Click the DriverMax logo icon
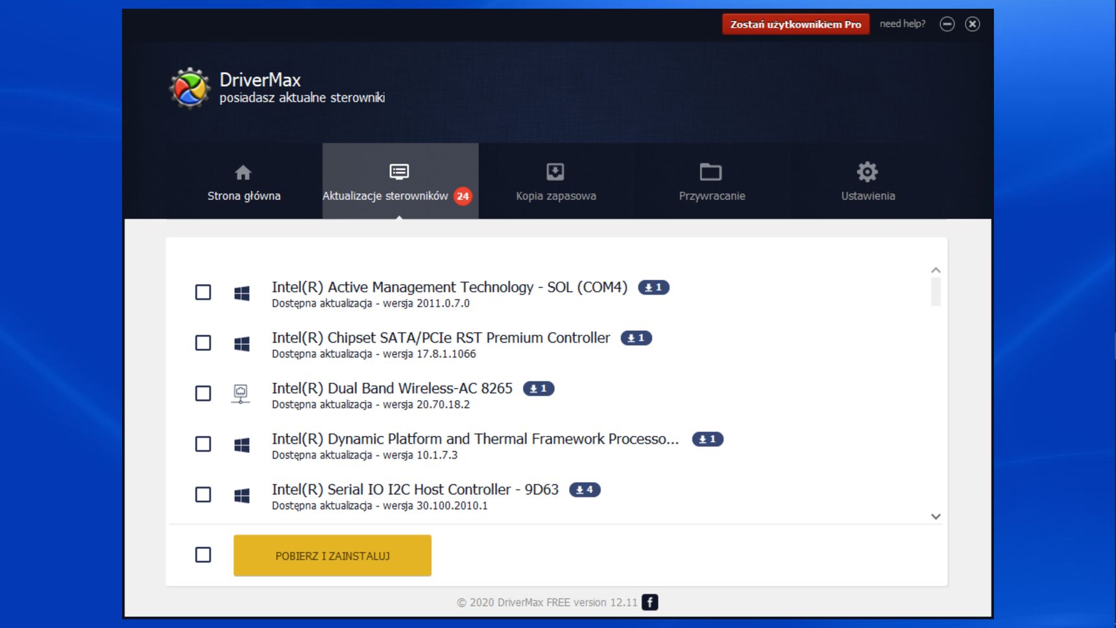Image resolution: width=1116 pixels, height=628 pixels. (x=190, y=88)
